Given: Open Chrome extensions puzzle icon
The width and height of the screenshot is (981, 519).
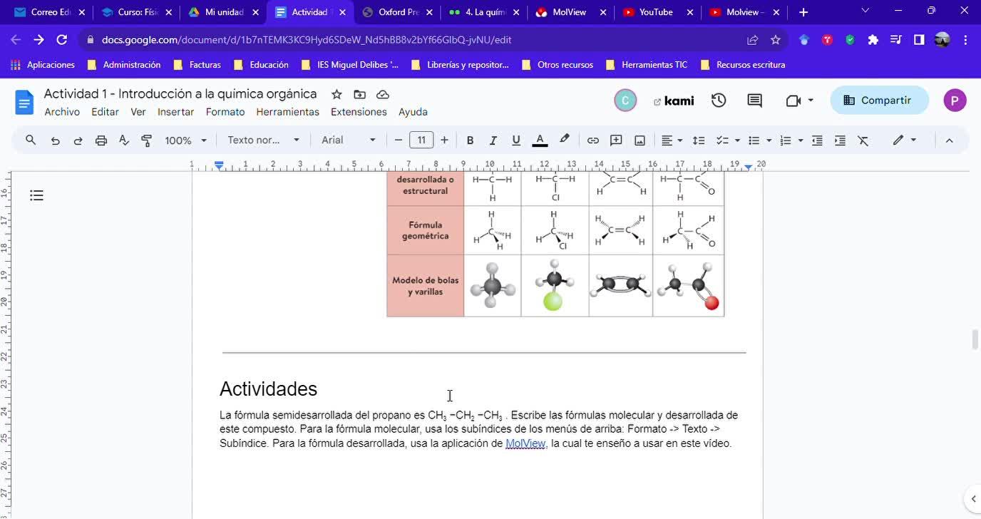Looking at the screenshot, I should 873,40.
